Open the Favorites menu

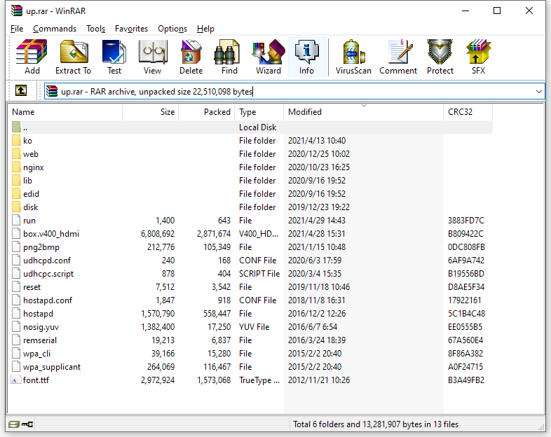131,29
